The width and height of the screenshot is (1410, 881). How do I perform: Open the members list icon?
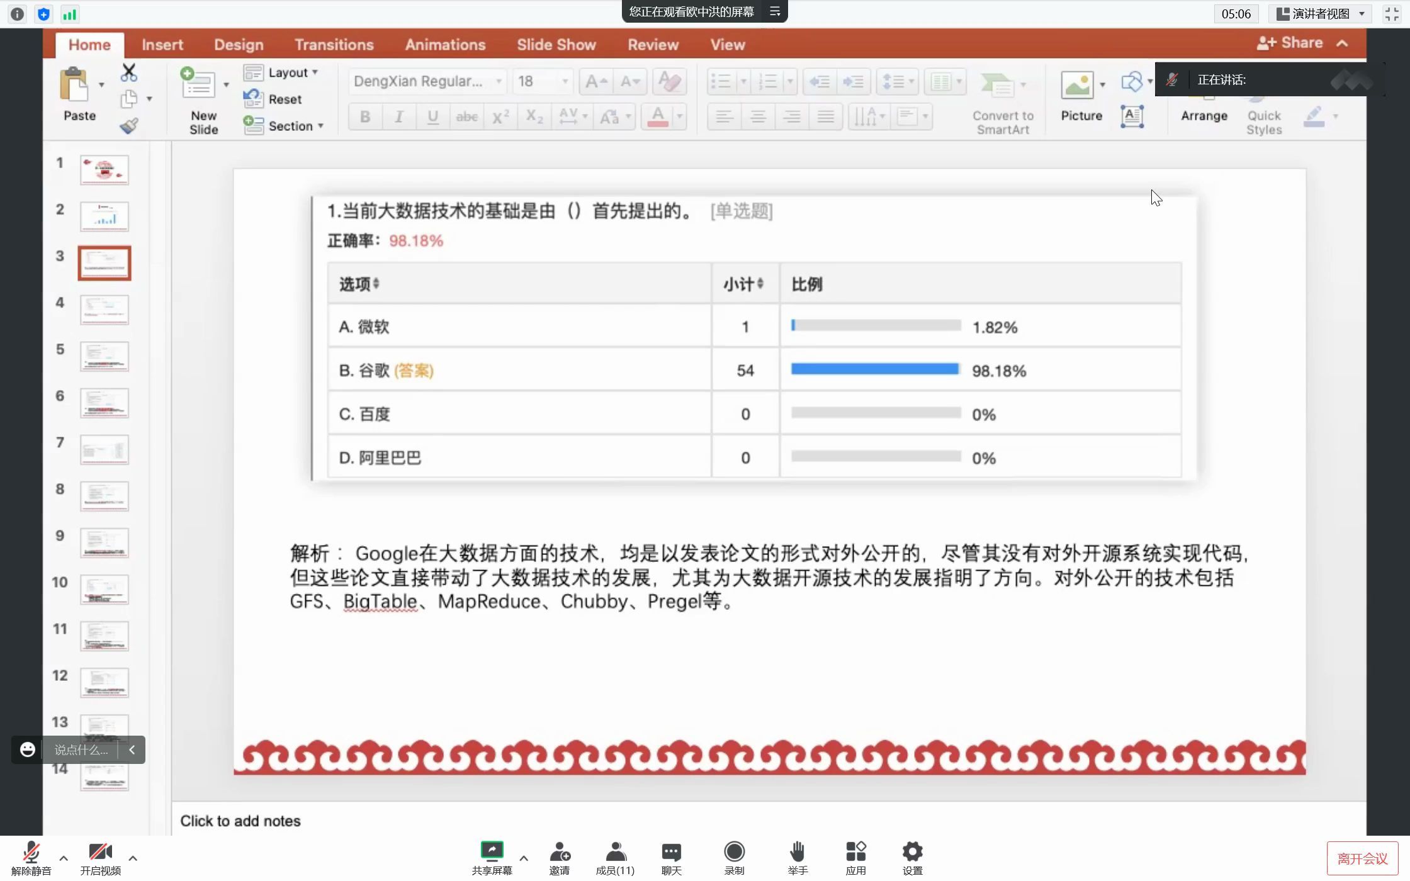tap(615, 852)
